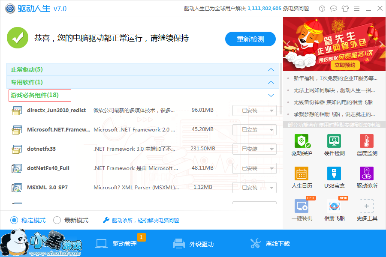The image size is (386, 257).
Task: Go to next banner with right arrow
Action: pyautogui.click(x=381, y=44)
